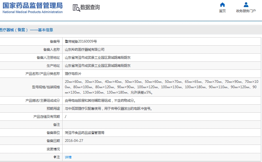Click the bullet icon beside 注
This screenshot has width=262, height=162.
54,157
